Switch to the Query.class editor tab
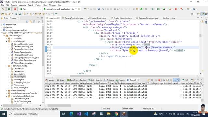Screen dimensions: 208x117 [170, 18]
